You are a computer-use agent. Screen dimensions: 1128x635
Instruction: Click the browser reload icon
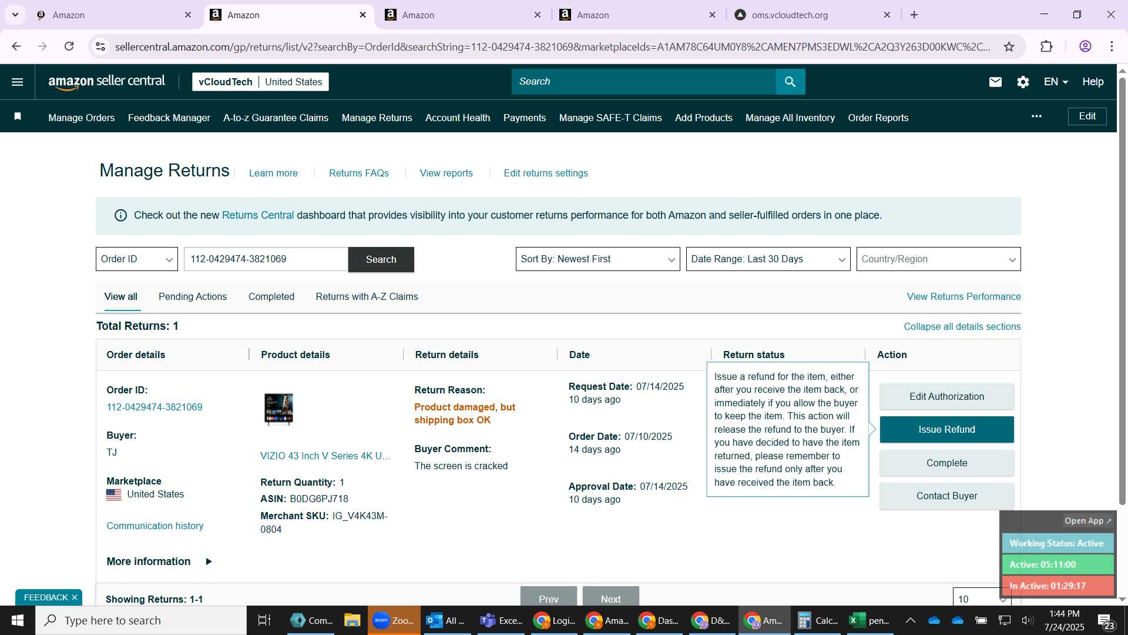(69, 46)
